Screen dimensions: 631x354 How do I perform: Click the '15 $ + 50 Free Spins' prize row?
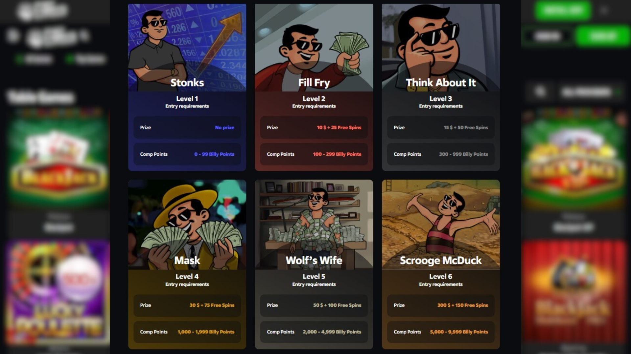click(x=441, y=127)
